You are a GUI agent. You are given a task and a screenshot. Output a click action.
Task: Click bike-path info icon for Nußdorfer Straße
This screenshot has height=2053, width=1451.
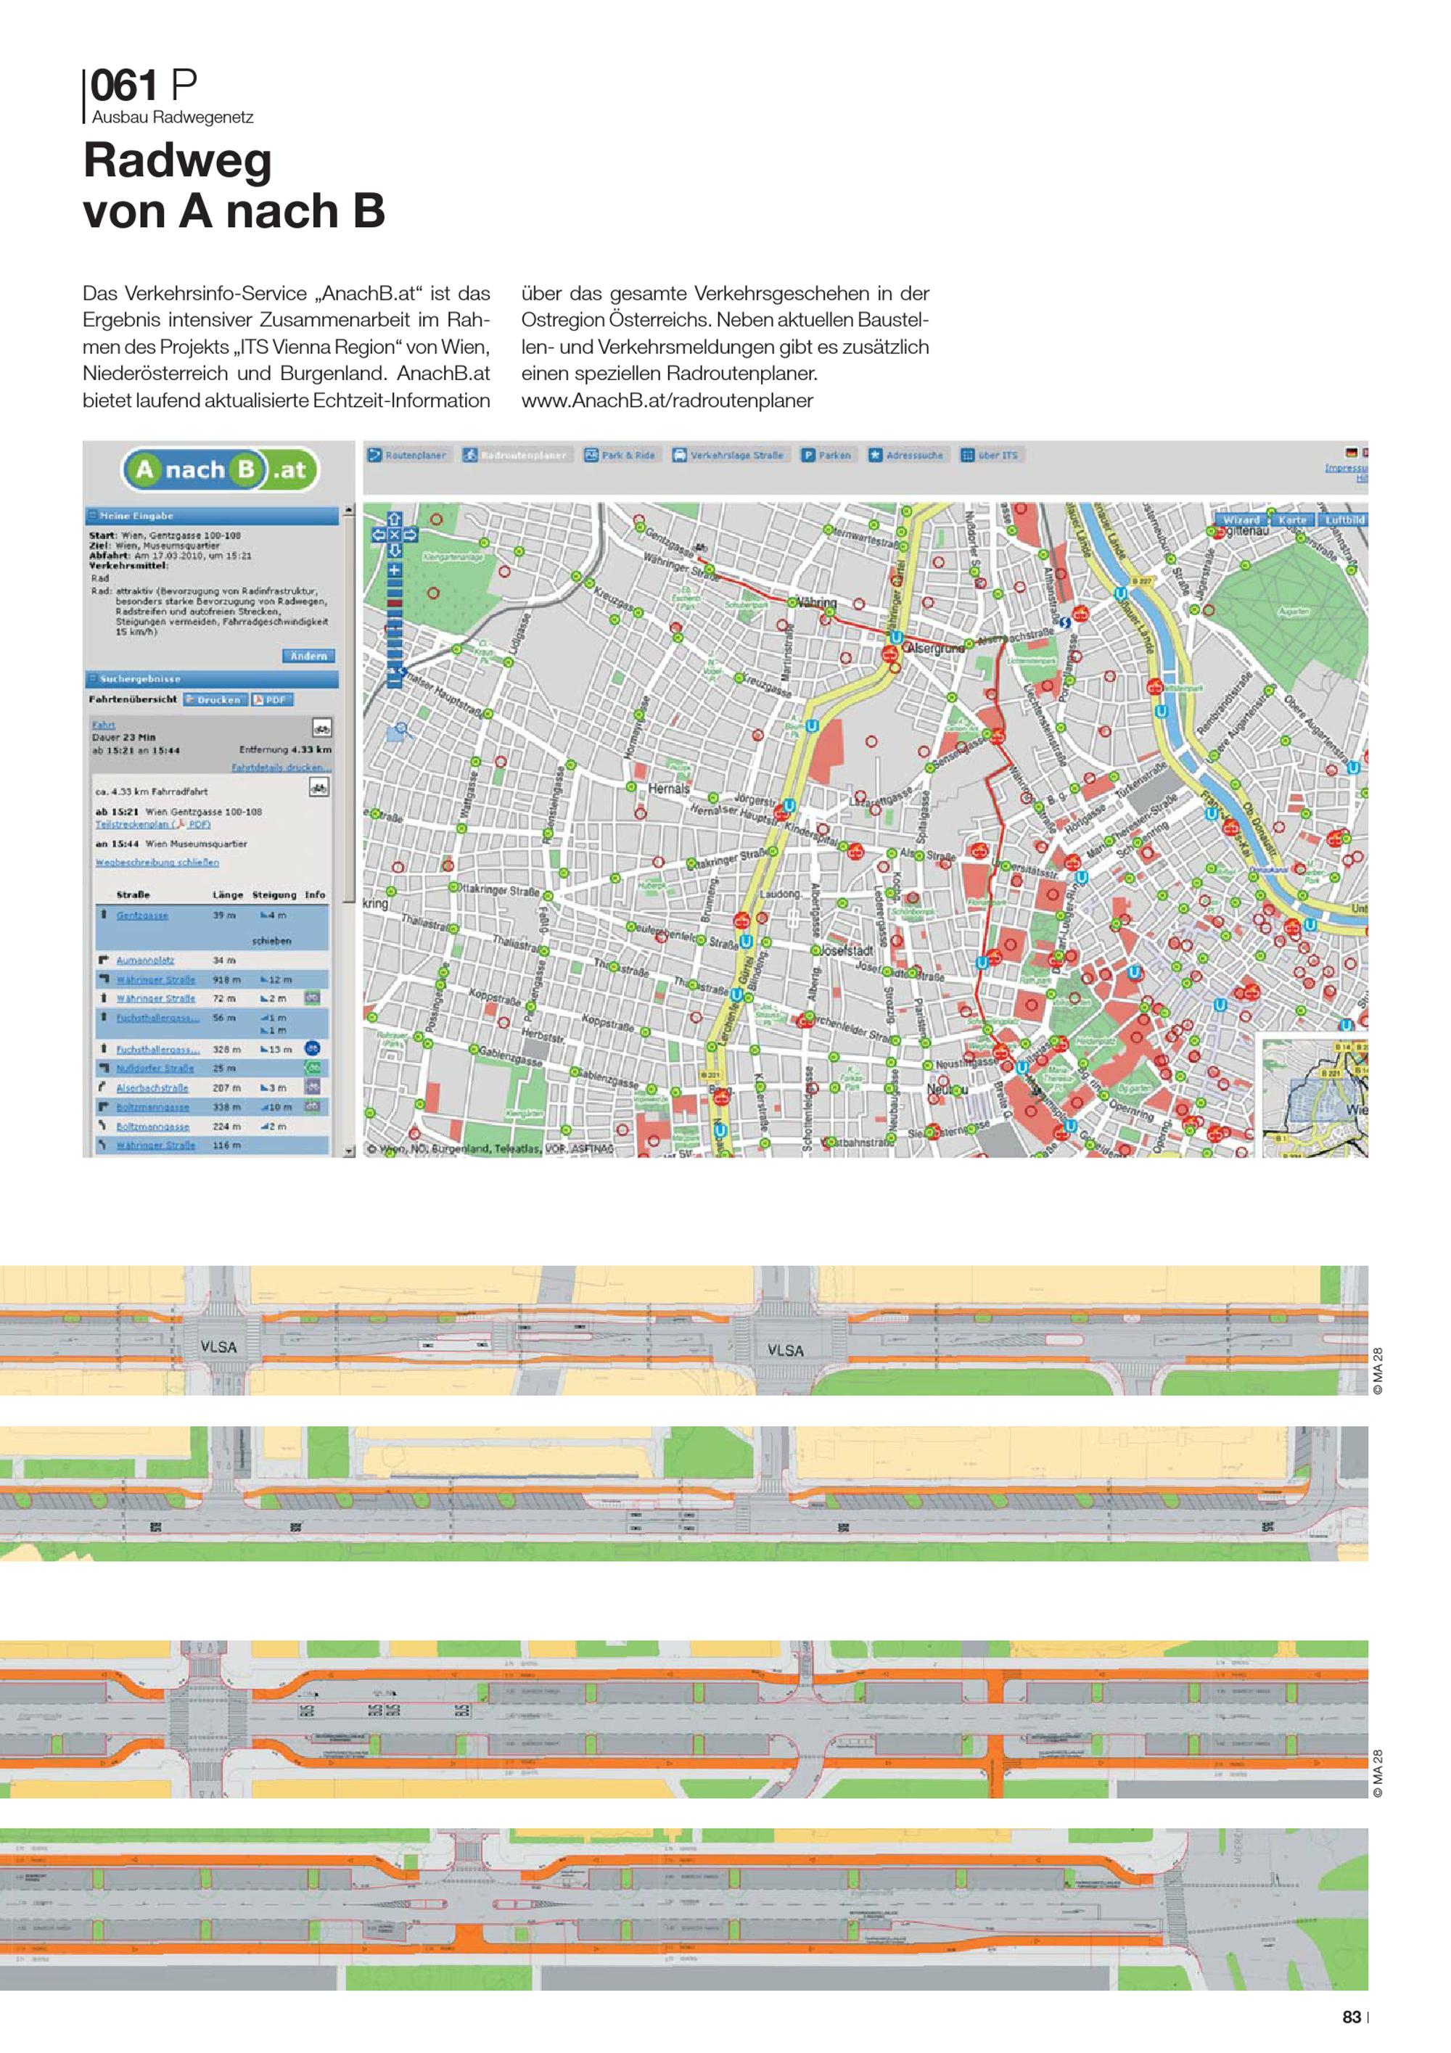point(313,1068)
